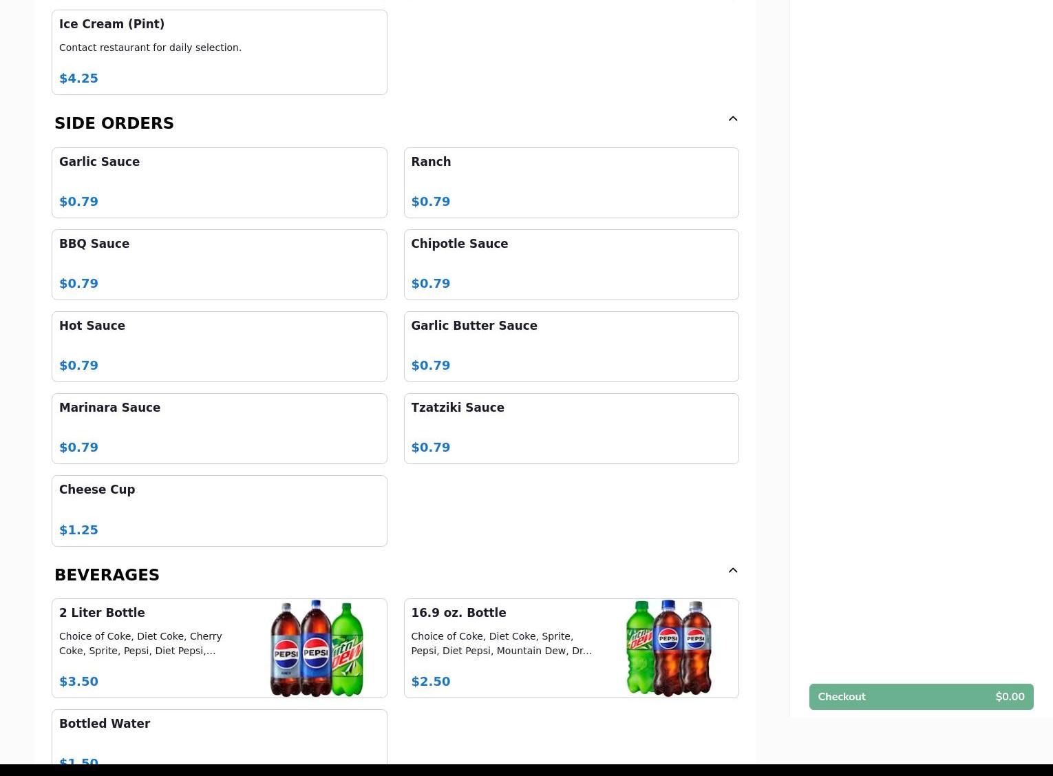Image resolution: width=1053 pixels, height=776 pixels.
Task: Open the 16.9 oz. Bottle thumbnail image
Action: pyautogui.click(x=668, y=648)
